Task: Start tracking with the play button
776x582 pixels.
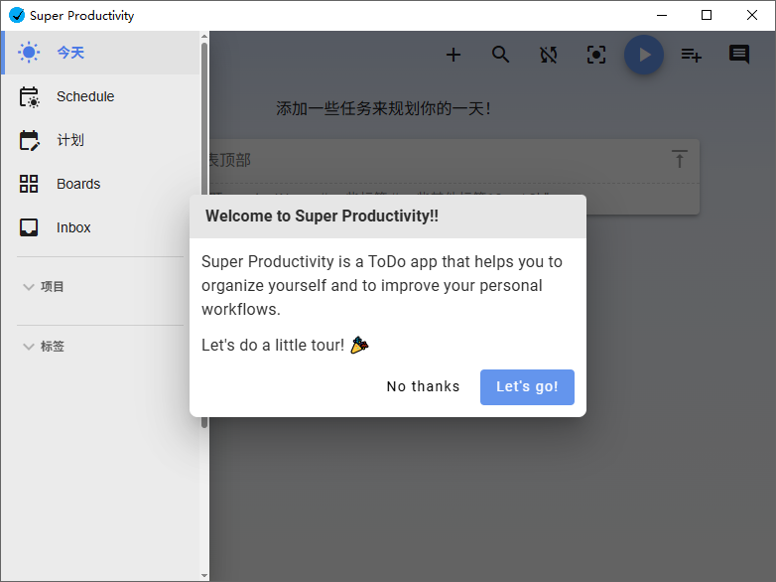Action: (x=644, y=55)
